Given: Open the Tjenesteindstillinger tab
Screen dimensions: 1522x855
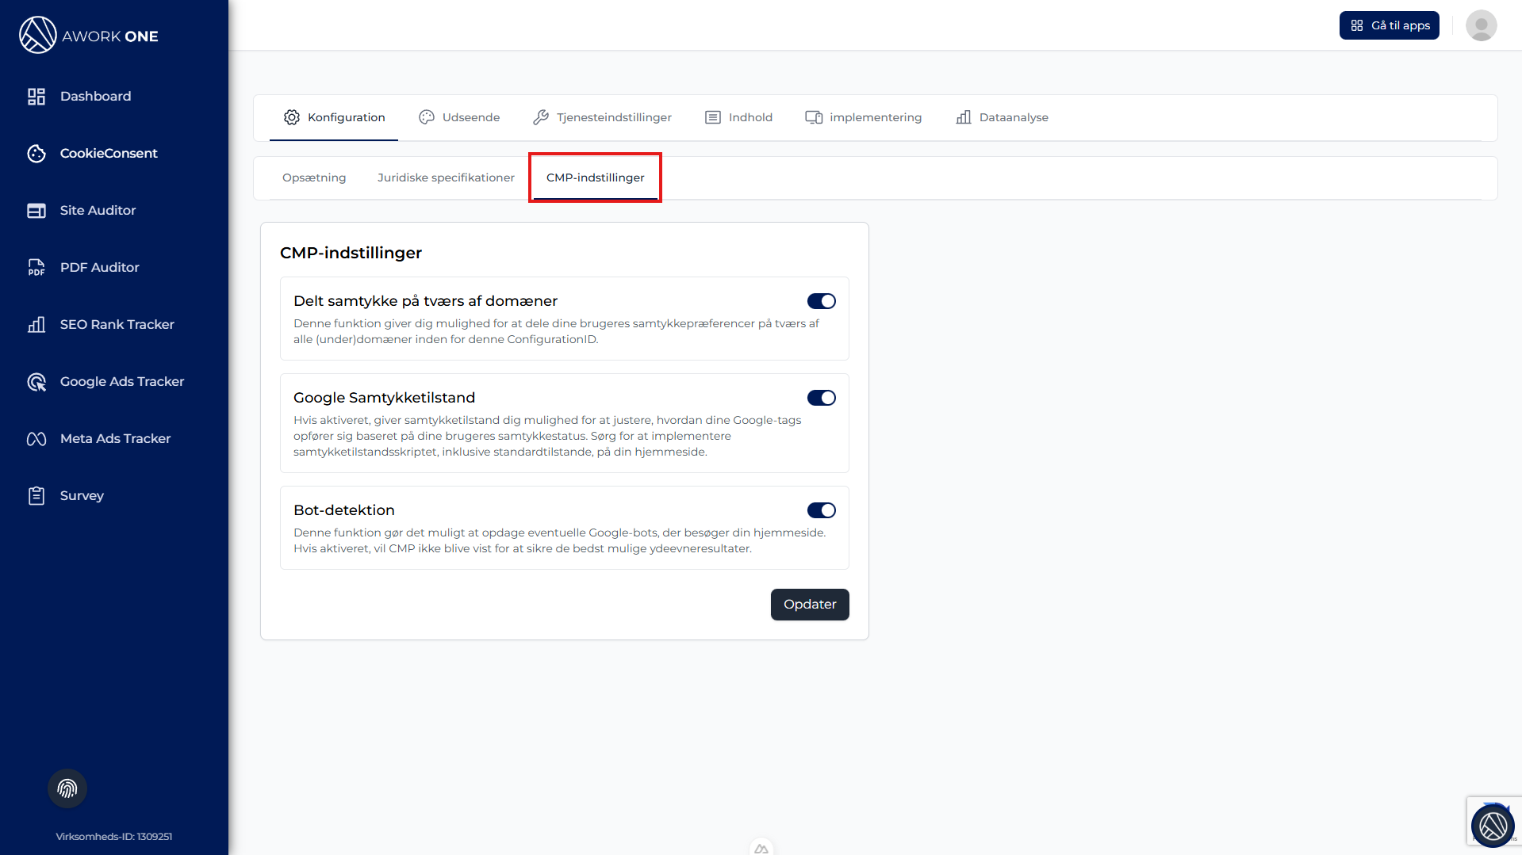Looking at the screenshot, I should click(x=602, y=117).
